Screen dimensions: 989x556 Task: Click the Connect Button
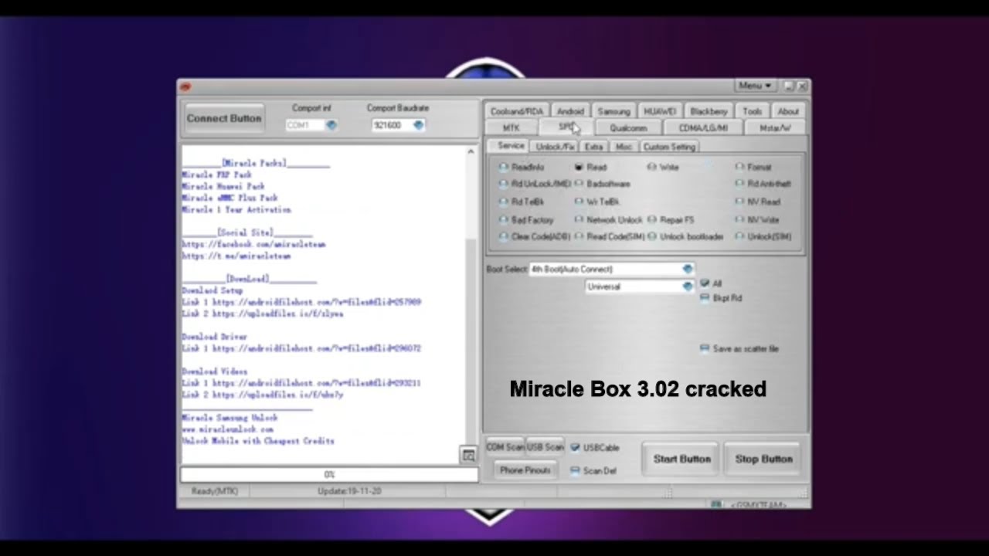[224, 118]
